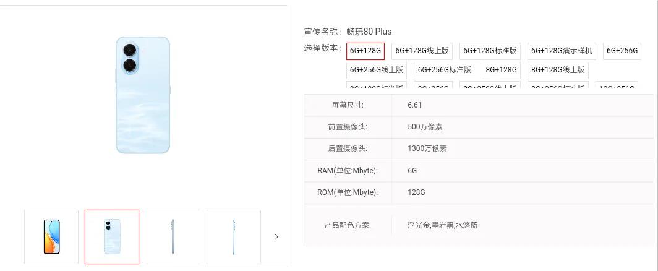Choose the 6G+256G线上版 version
The width and height of the screenshot is (658, 271).
(x=377, y=70)
